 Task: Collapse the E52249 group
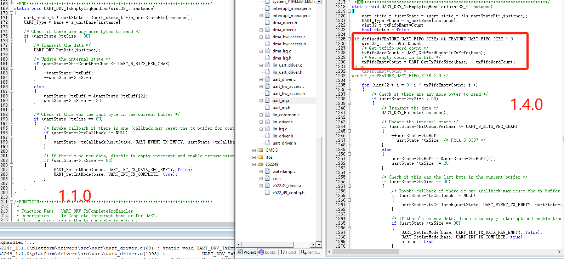pos(254,164)
